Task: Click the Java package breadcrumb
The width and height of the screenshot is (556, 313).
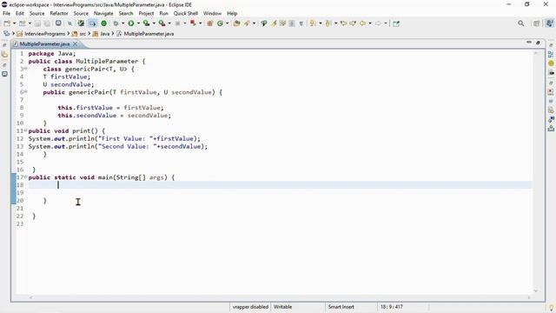Action: (104, 34)
